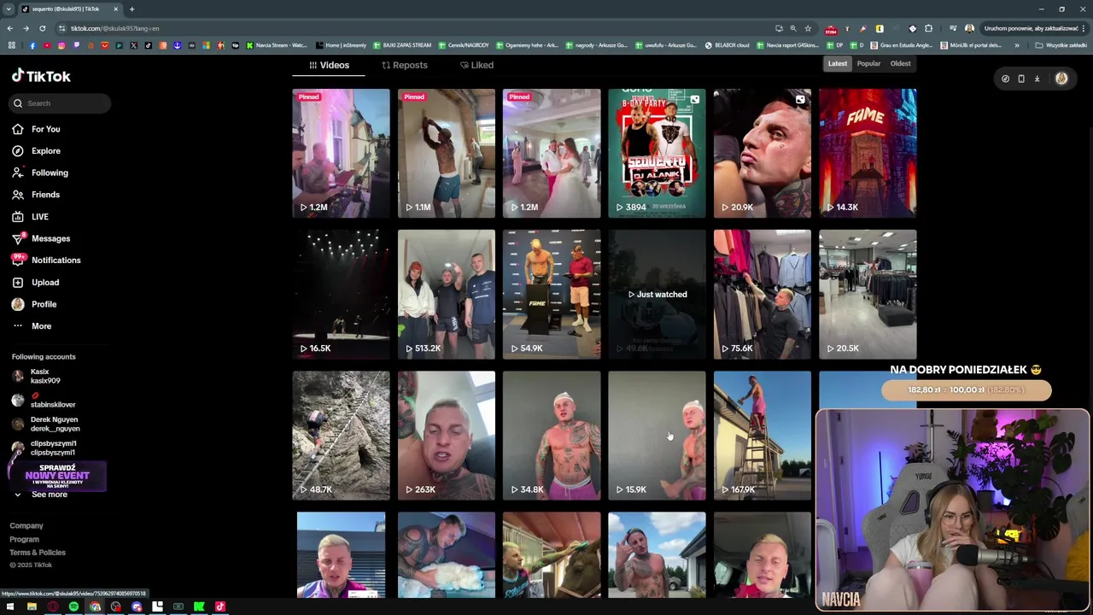The height and width of the screenshot is (615, 1093).
Task: Open the Chrome extensions puzzle icon
Action: 929,28
